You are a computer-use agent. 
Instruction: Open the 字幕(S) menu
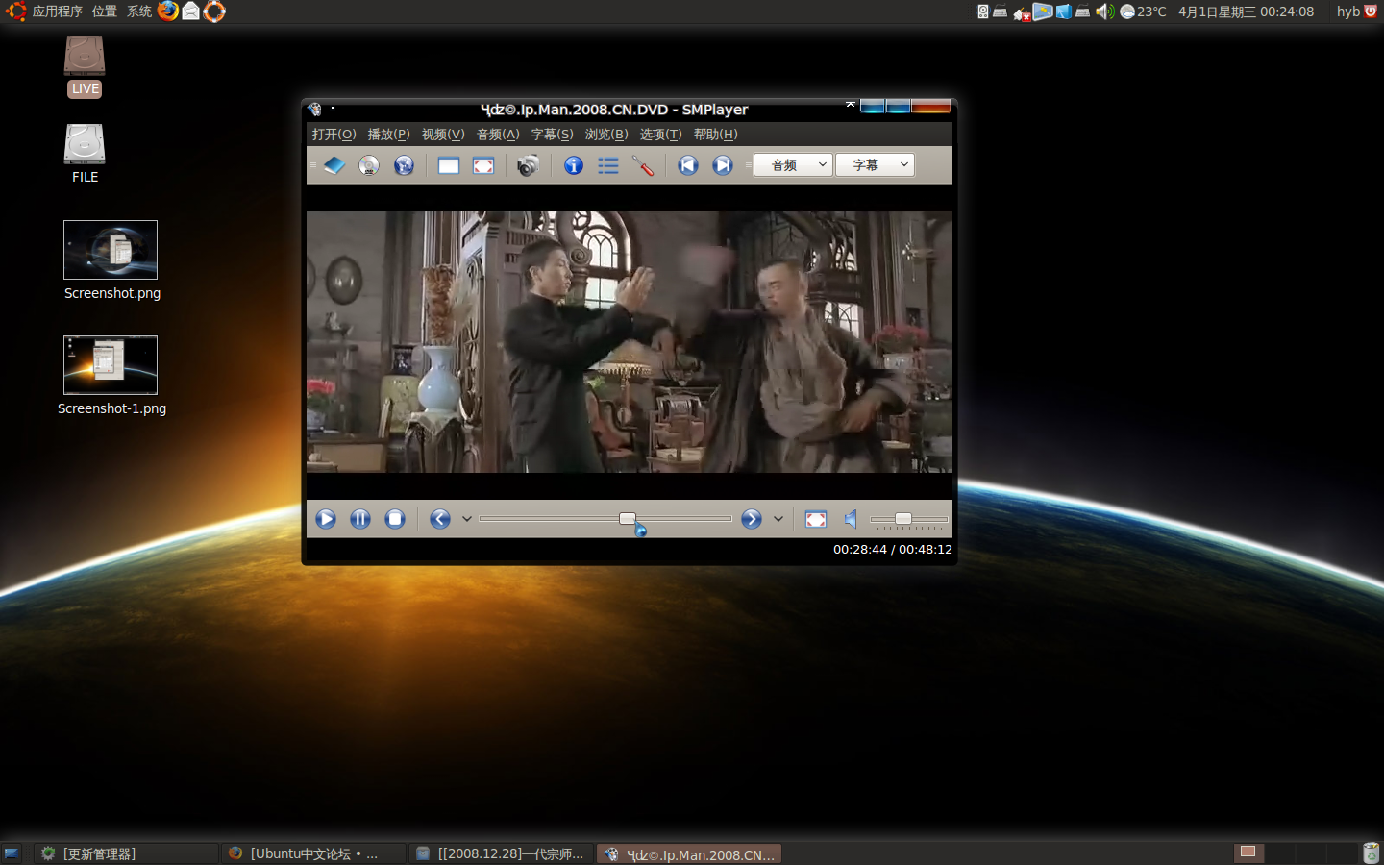tap(552, 135)
